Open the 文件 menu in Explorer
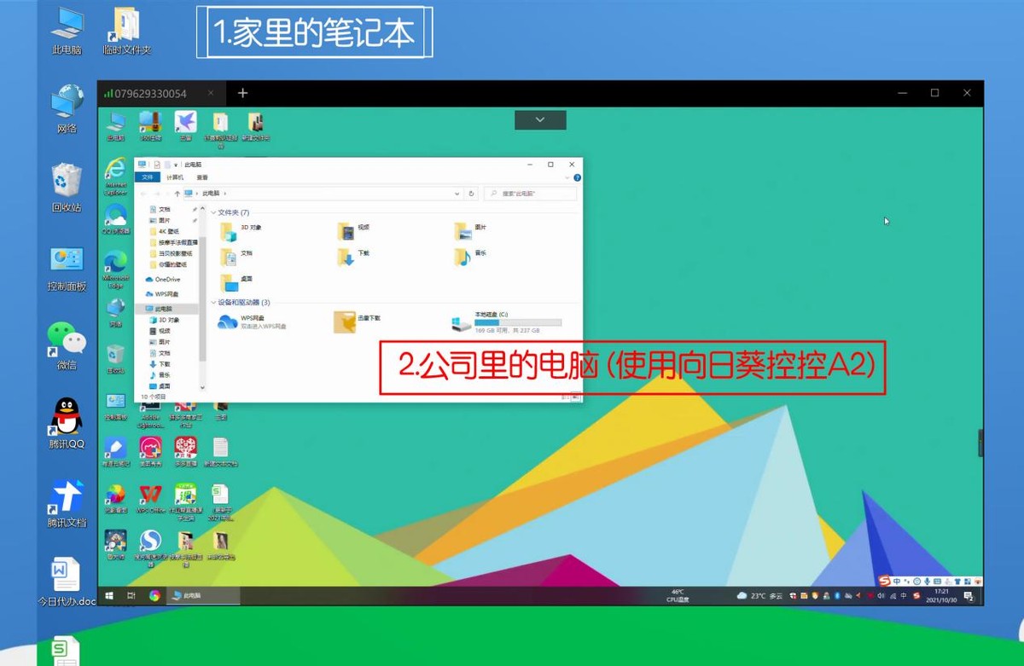Image resolution: width=1024 pixels, height=666 pixels. (x=147, y=177)
